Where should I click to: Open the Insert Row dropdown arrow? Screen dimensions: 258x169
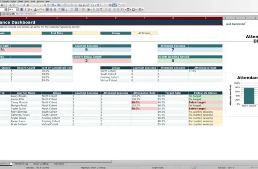point(56,5)
